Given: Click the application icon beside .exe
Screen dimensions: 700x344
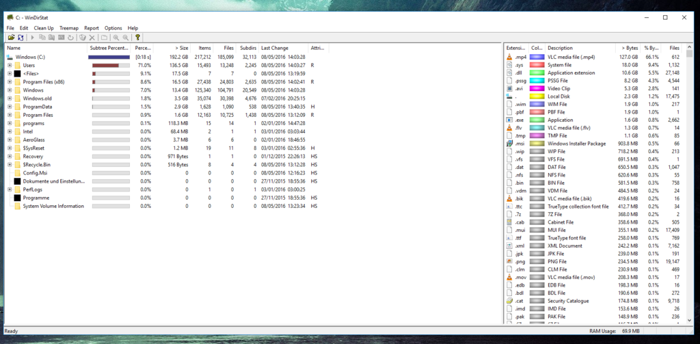Looking at the screenshot, I should click(509, 120).
